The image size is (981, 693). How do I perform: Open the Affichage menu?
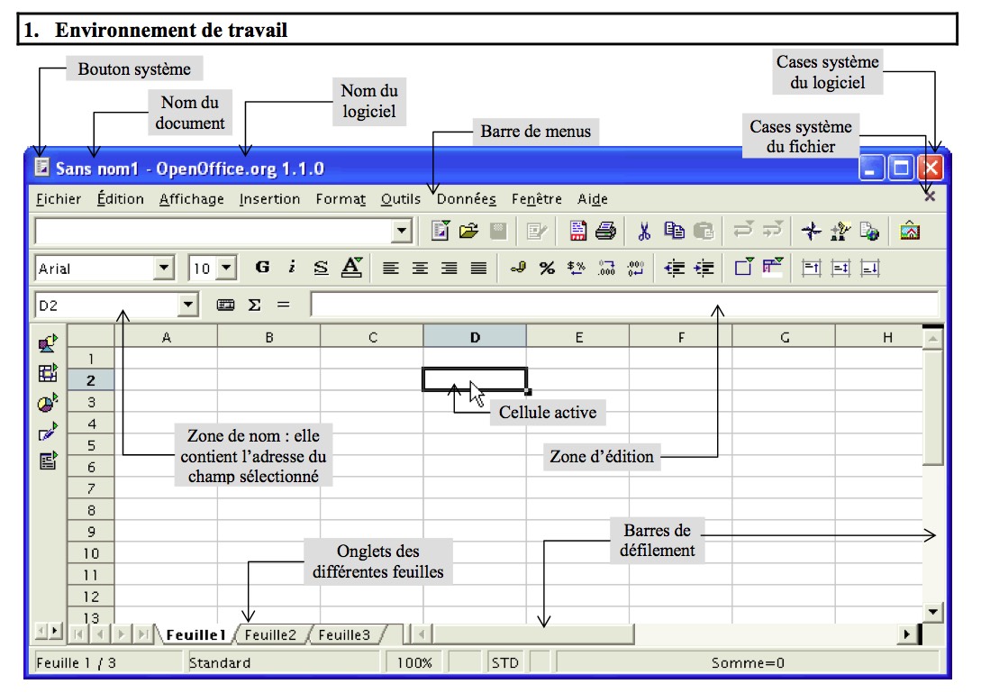click(x=192, y=199)
